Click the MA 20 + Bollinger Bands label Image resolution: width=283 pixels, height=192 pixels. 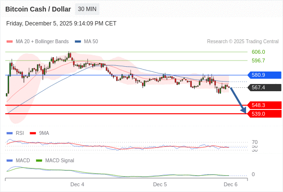42,42
